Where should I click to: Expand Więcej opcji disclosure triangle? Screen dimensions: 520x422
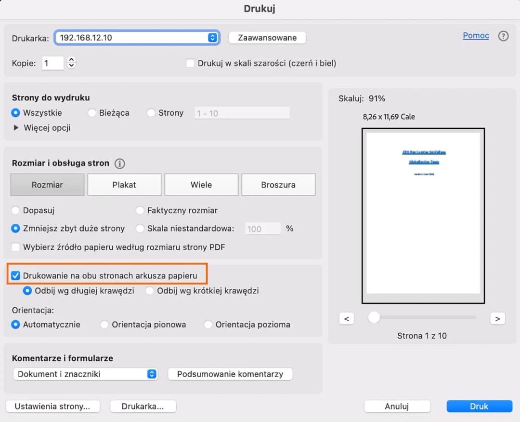click(x=16, y=128)
